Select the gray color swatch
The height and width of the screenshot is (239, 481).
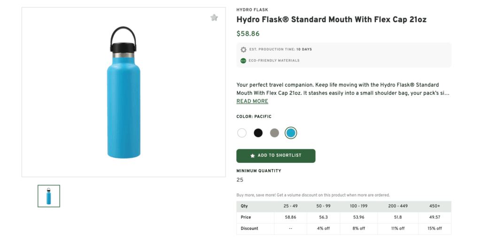pos(274,133)
